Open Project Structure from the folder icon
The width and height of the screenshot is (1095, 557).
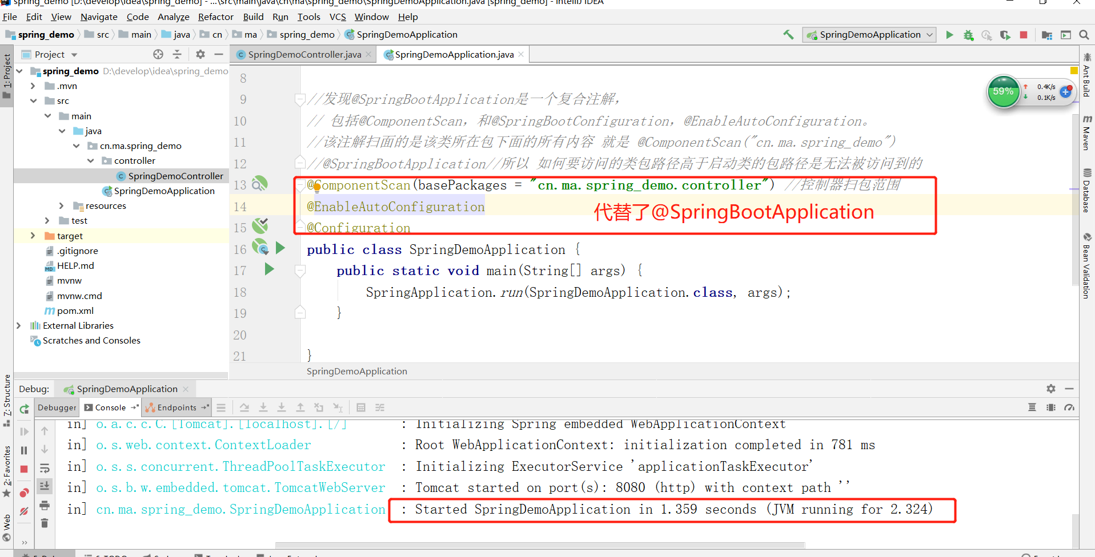pyautogui.click(x=1046, y=35)
